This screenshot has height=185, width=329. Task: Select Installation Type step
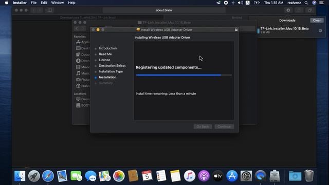[111, 71]
